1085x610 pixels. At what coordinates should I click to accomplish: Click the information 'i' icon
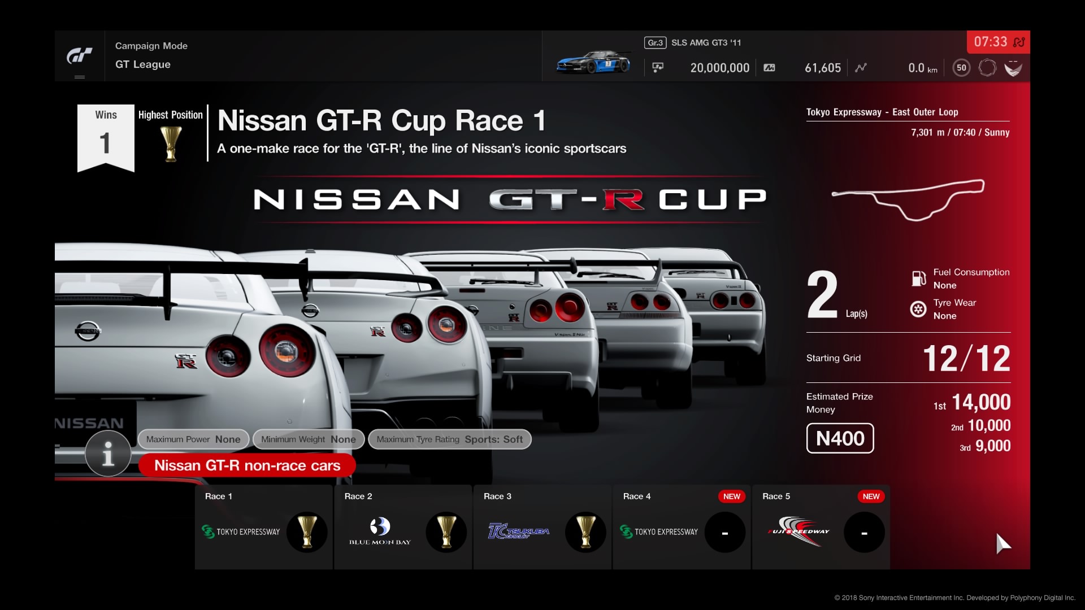pyautogui.click(x=108, y=453)
